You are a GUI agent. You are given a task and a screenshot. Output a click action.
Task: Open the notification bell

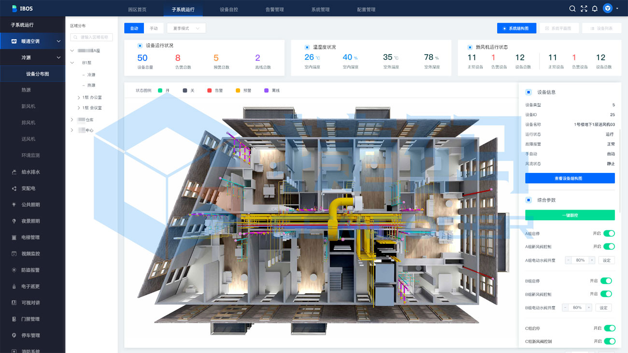[x=595, y=9]
